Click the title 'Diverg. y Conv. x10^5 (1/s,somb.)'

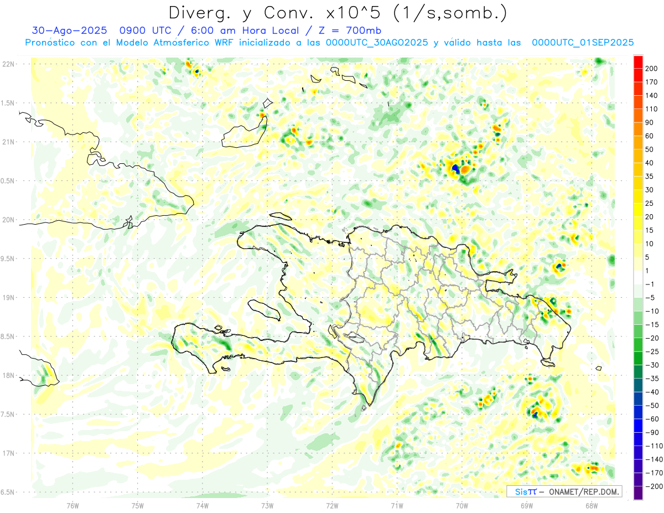click(x=338, y=13)
